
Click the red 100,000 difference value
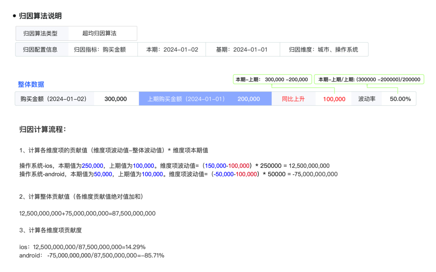334,99
